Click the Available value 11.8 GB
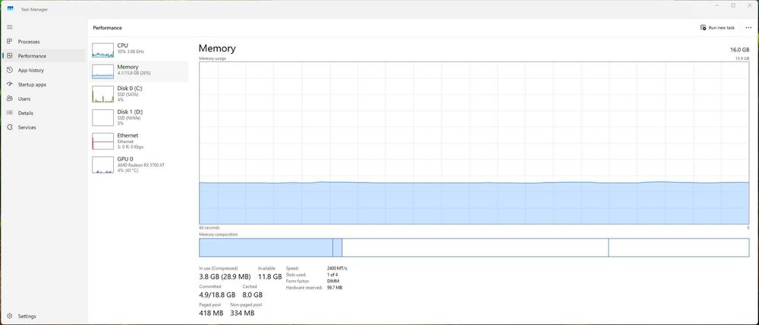Viewport: 759px width, 325px height. tap(269, 277)
